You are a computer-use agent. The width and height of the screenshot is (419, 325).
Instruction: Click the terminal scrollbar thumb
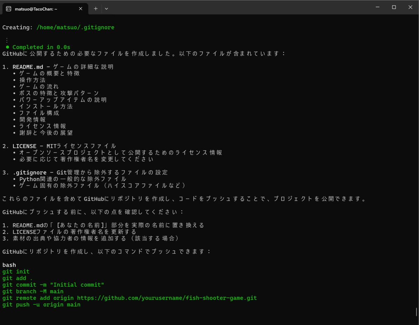(416, 312)
